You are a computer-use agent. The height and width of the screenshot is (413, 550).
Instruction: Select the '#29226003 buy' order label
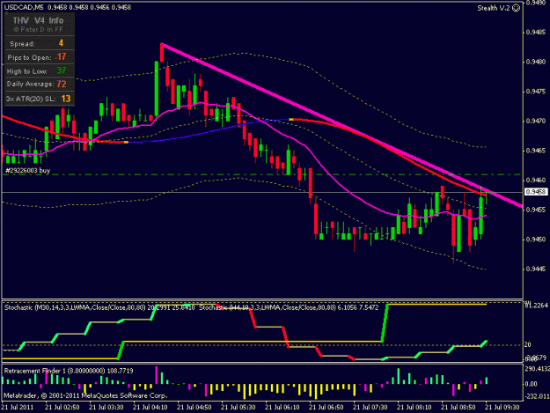coord(28,171)
